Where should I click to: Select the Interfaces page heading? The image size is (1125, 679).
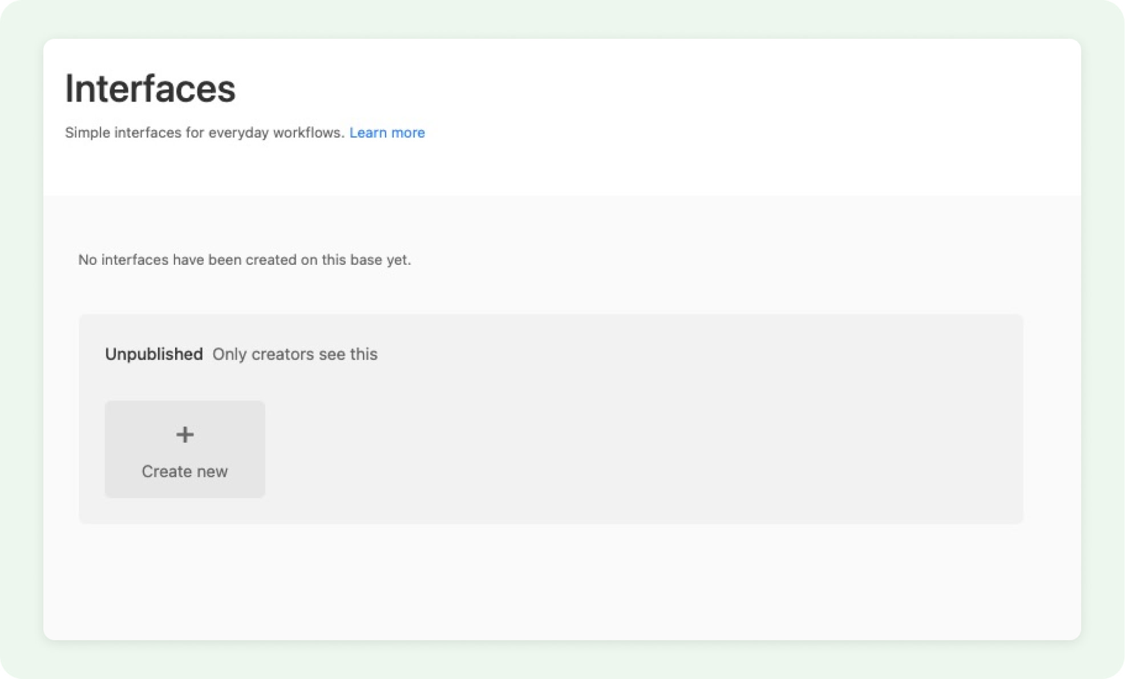[x=150, y=88]
